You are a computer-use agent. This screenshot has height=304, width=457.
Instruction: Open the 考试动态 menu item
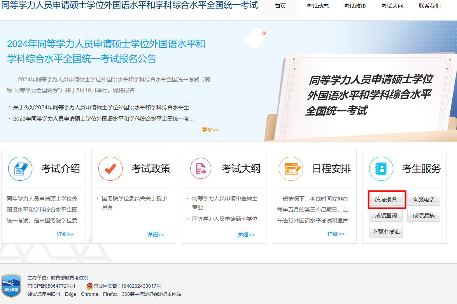coord(317,6)
